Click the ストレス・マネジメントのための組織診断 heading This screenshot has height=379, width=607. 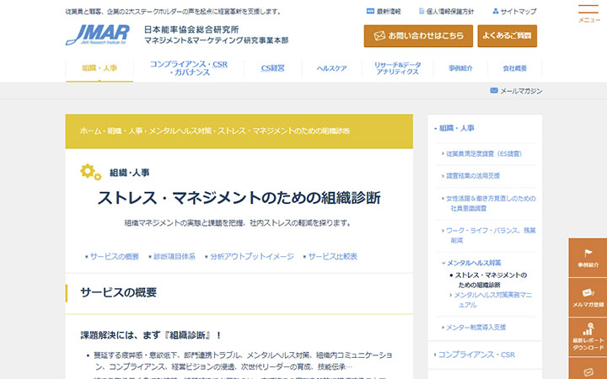tap(239, 198)
